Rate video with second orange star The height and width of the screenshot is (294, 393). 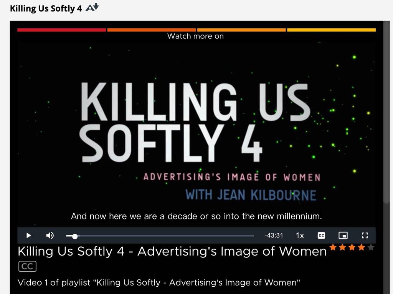click(x=342, y=247)
